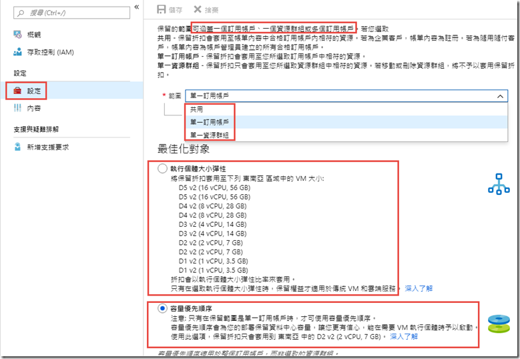Click the 設定 toolbox icon

pos(18,90)
